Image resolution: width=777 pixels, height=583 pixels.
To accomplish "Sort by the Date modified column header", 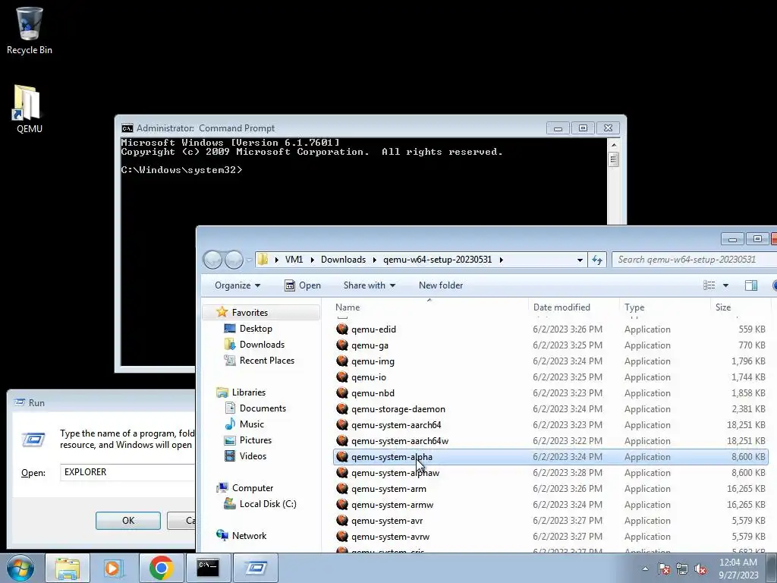I will (574, 307).
